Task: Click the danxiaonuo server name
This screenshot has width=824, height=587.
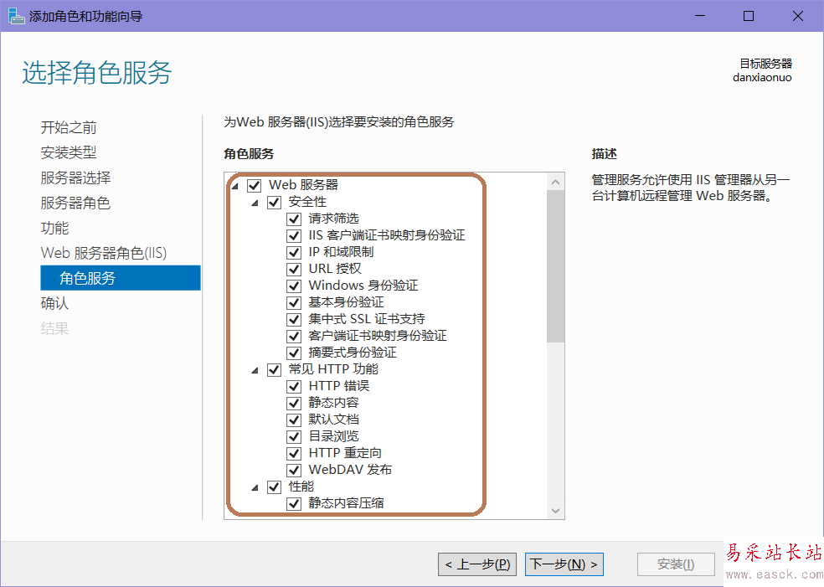Action: (x=762, y=77)
